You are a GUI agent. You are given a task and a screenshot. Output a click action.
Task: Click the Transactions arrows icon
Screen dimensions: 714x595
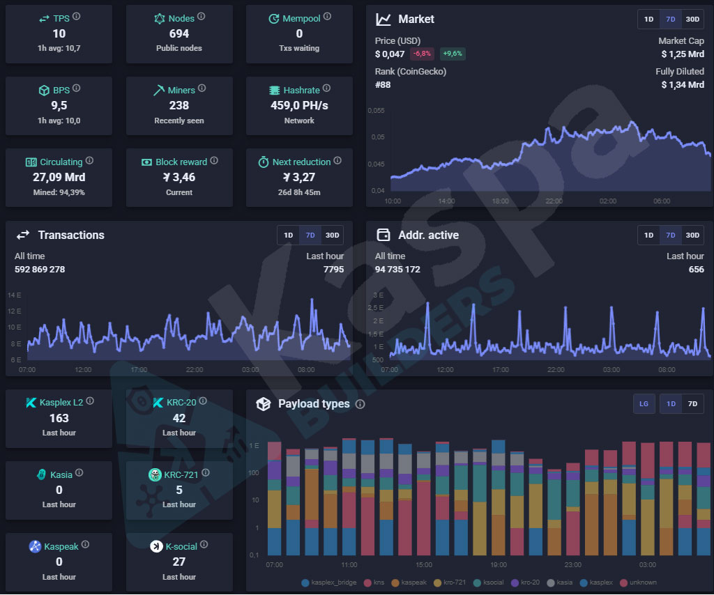pyautogui.click(x=23, y=235)
